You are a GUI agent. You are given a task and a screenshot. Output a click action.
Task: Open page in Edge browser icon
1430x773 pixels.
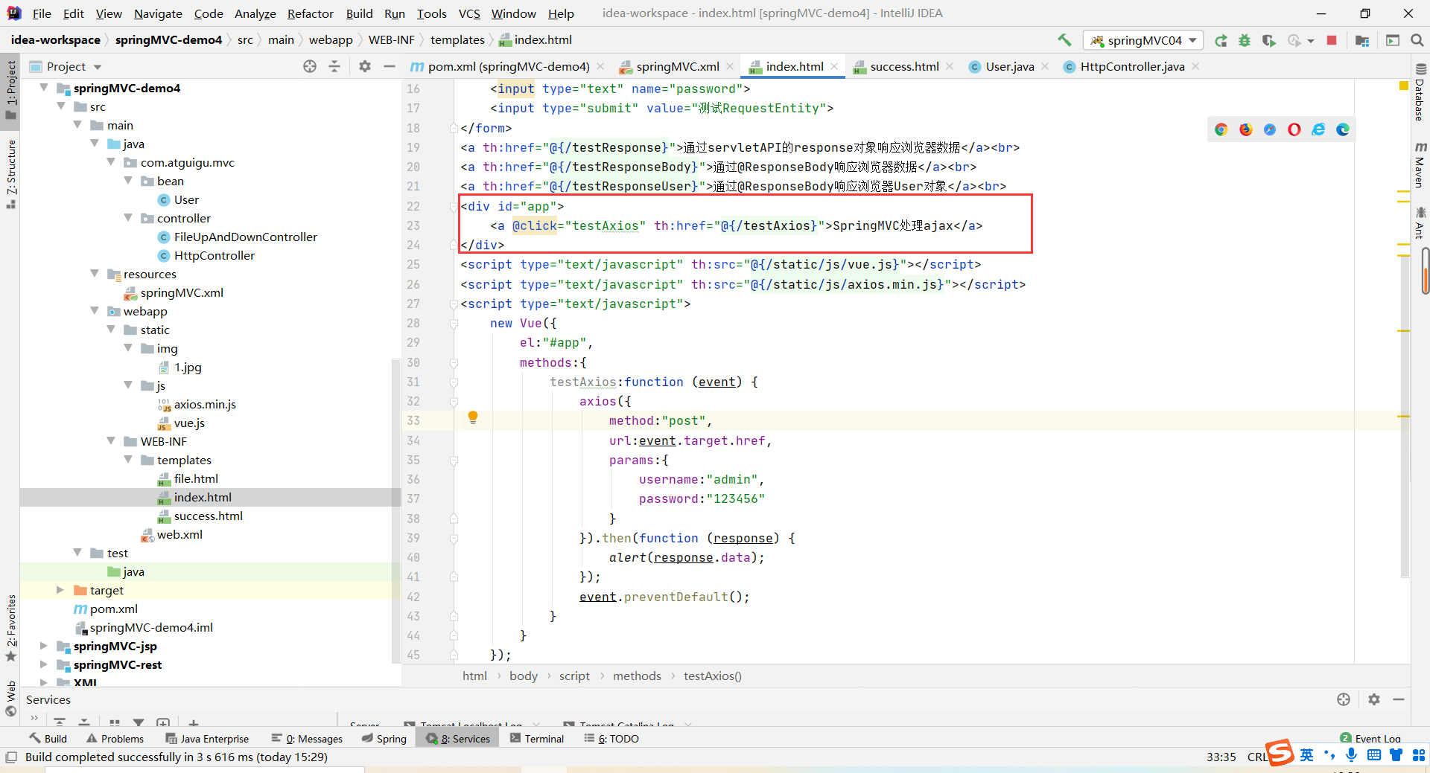tap(1343, 129)
